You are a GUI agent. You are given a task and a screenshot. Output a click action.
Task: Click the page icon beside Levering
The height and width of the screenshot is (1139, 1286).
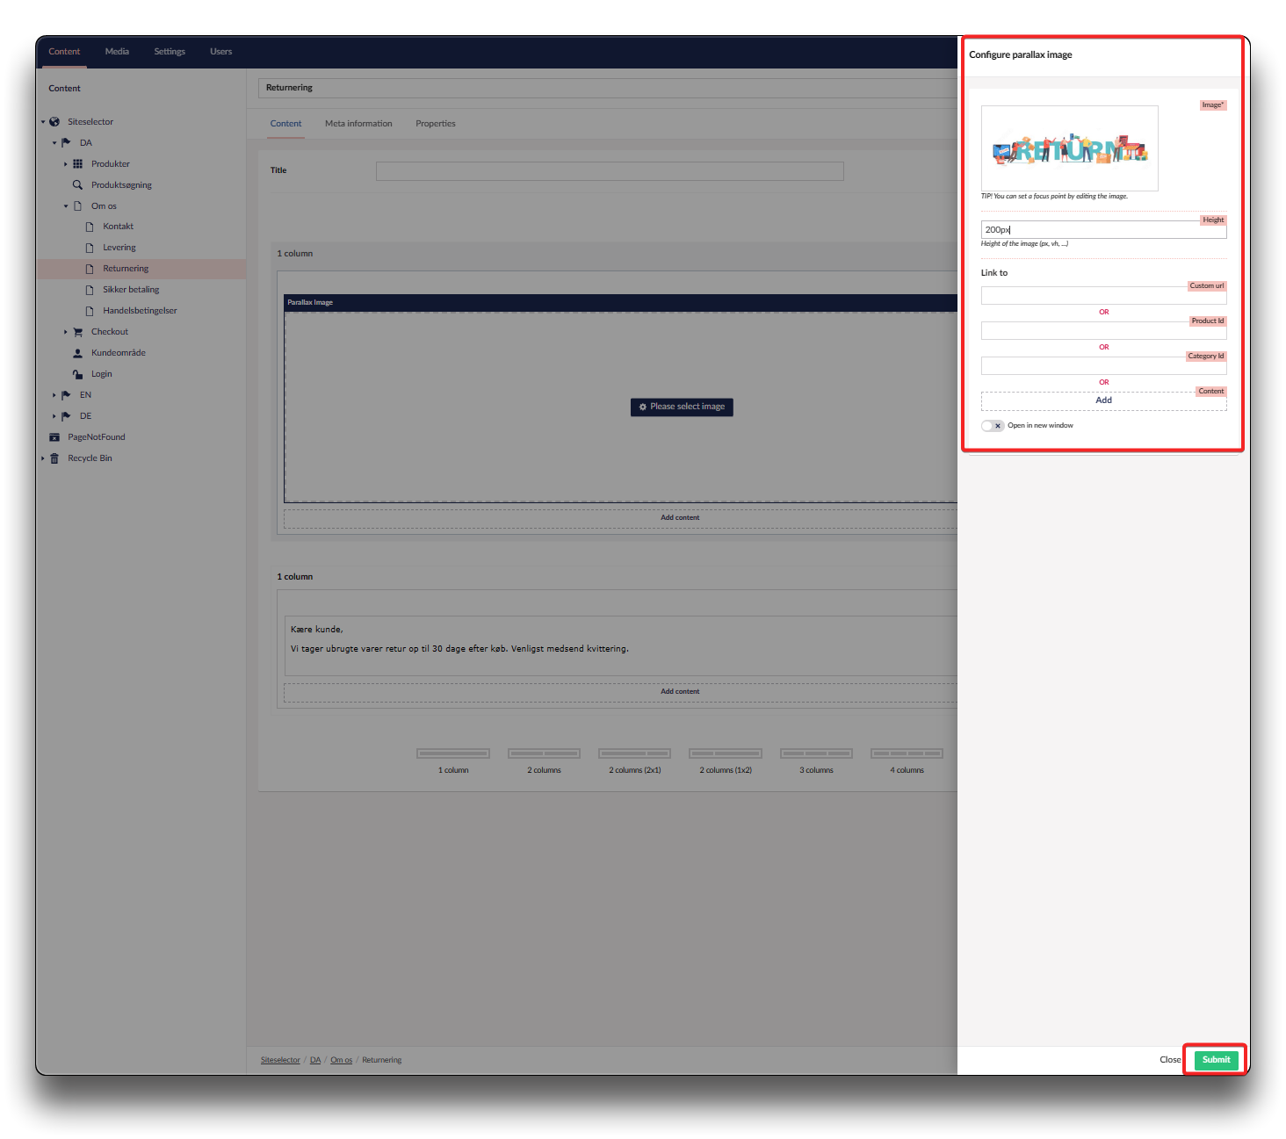tap(90, 248)
